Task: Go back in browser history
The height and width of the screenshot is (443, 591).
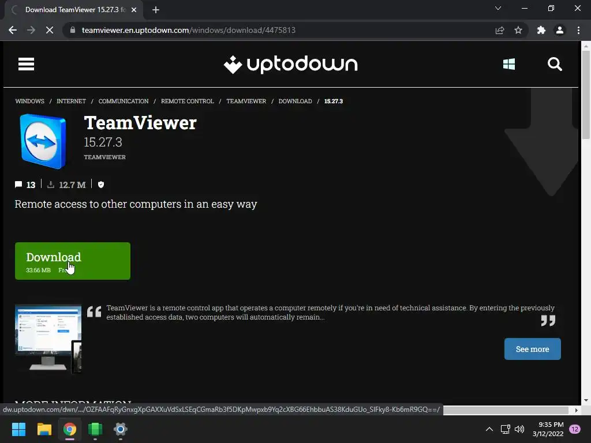Action: click(x=13, y=30)
